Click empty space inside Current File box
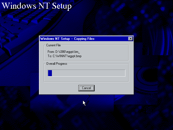The height and width of the screenshot is (130, 173). [x=108, y=54]
